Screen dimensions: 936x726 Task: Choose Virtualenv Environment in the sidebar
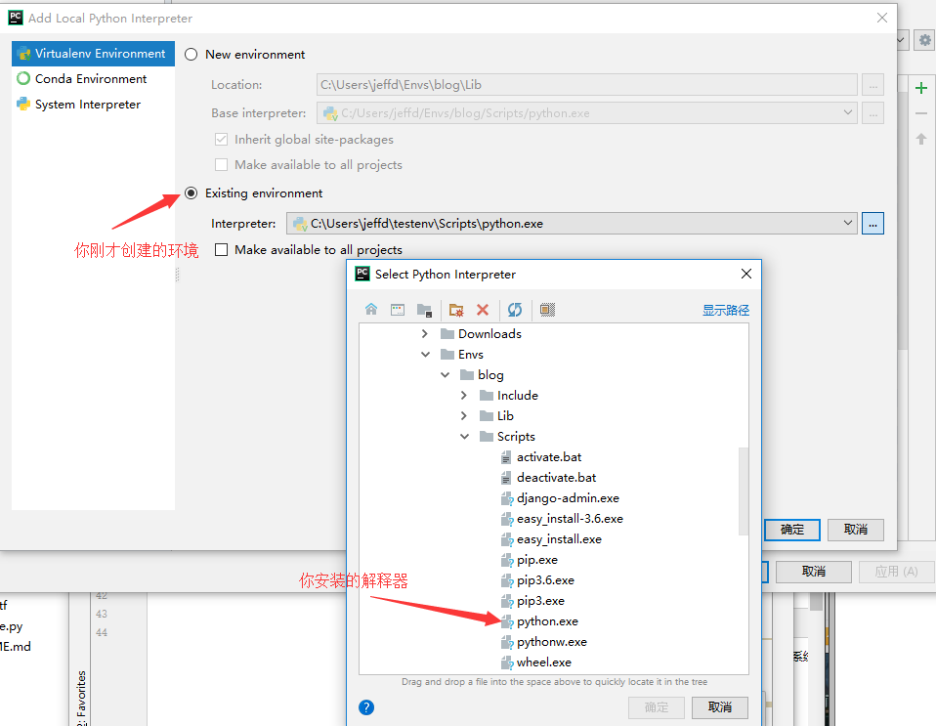pos(93,54)
